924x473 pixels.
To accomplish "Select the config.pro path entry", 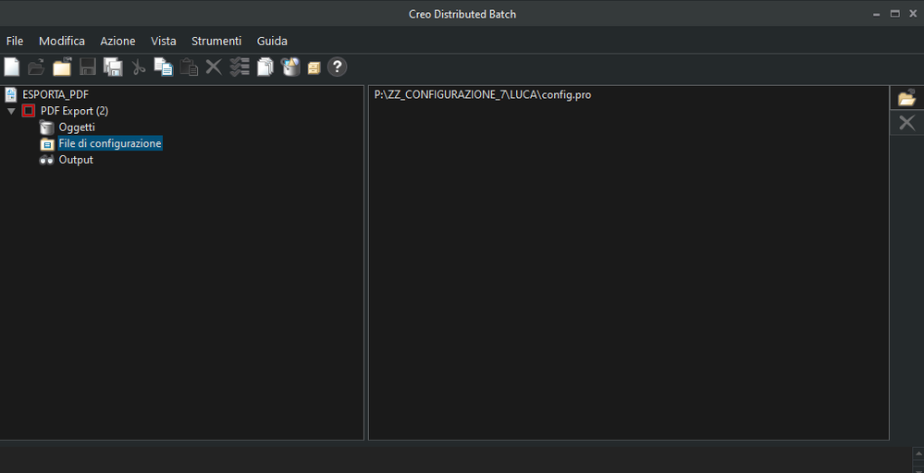I will 483,95.
